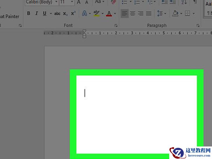Image resolution: width=212 pixels, height=159 pixels.
Task: Click the Multilevel List icon
Action: click(x=150, y=2)
